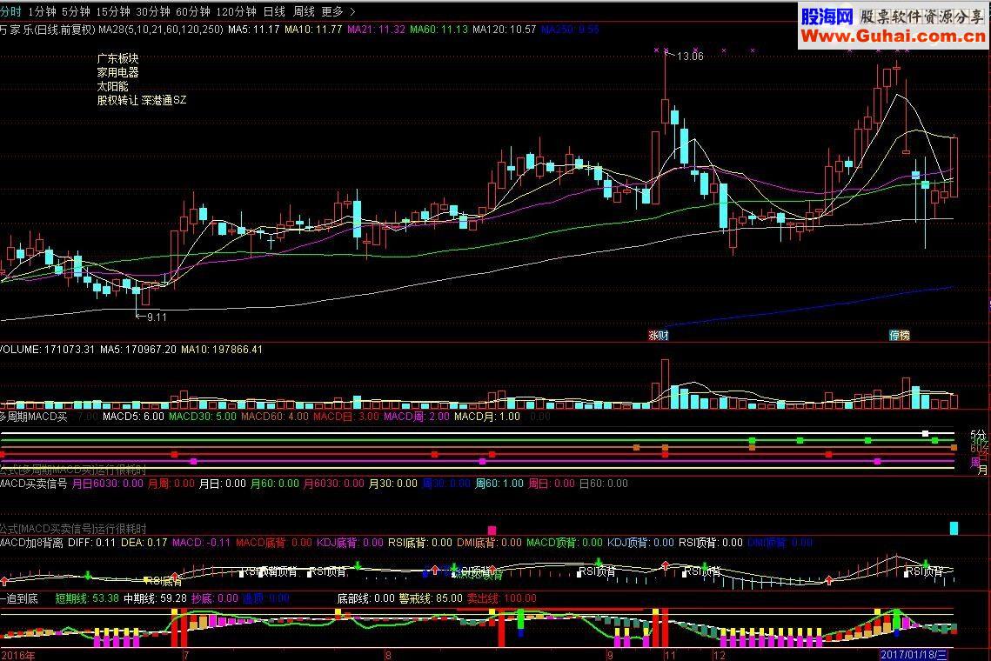Click the MACD周: 2.00 value
Screen dimensions: 991x661
(x=417, y=417)
